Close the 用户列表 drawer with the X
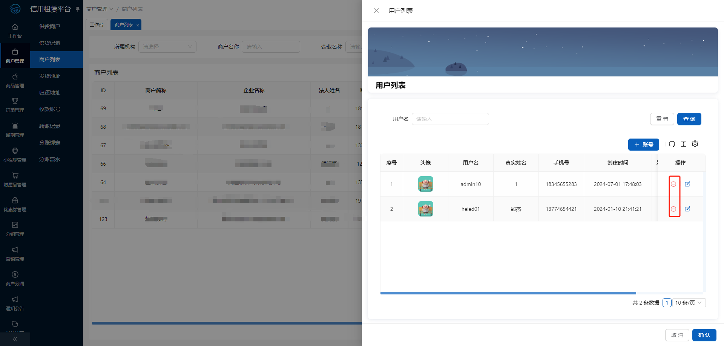This screenshot has height=346, width=724. point(376,11)
